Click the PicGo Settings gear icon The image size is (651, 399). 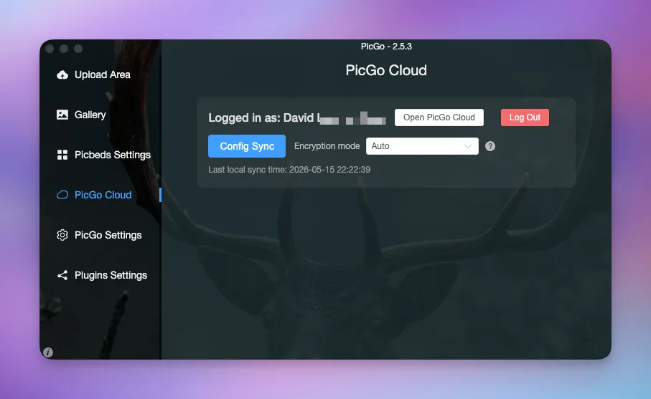[62, 235]
